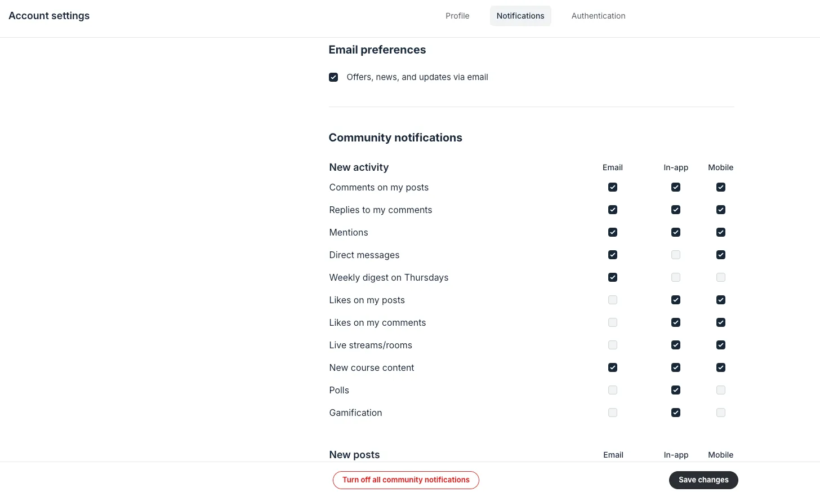Uncheck Offers, news, and updates via email
The height and width of the screenshot is (492, 820).
[333, 77]
